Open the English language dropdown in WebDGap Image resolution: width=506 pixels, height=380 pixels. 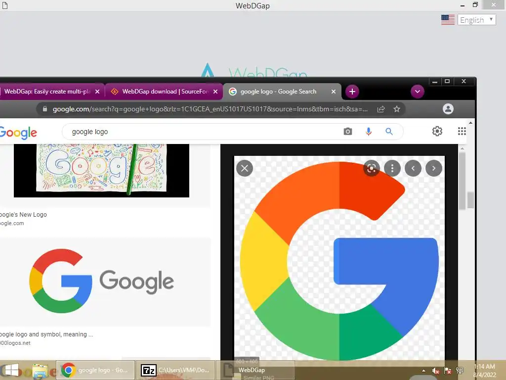tap(476, 20)
